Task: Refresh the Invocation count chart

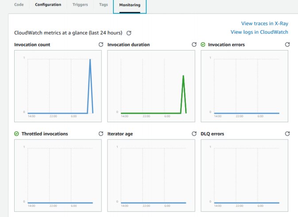Action: [101, 44]
